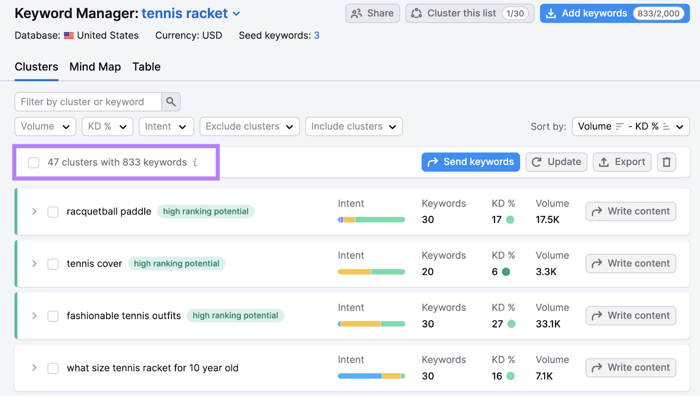Expand the fashionable tennis outfits cluster
This screenshot has height=396, width=700.
tap(34, 316)
